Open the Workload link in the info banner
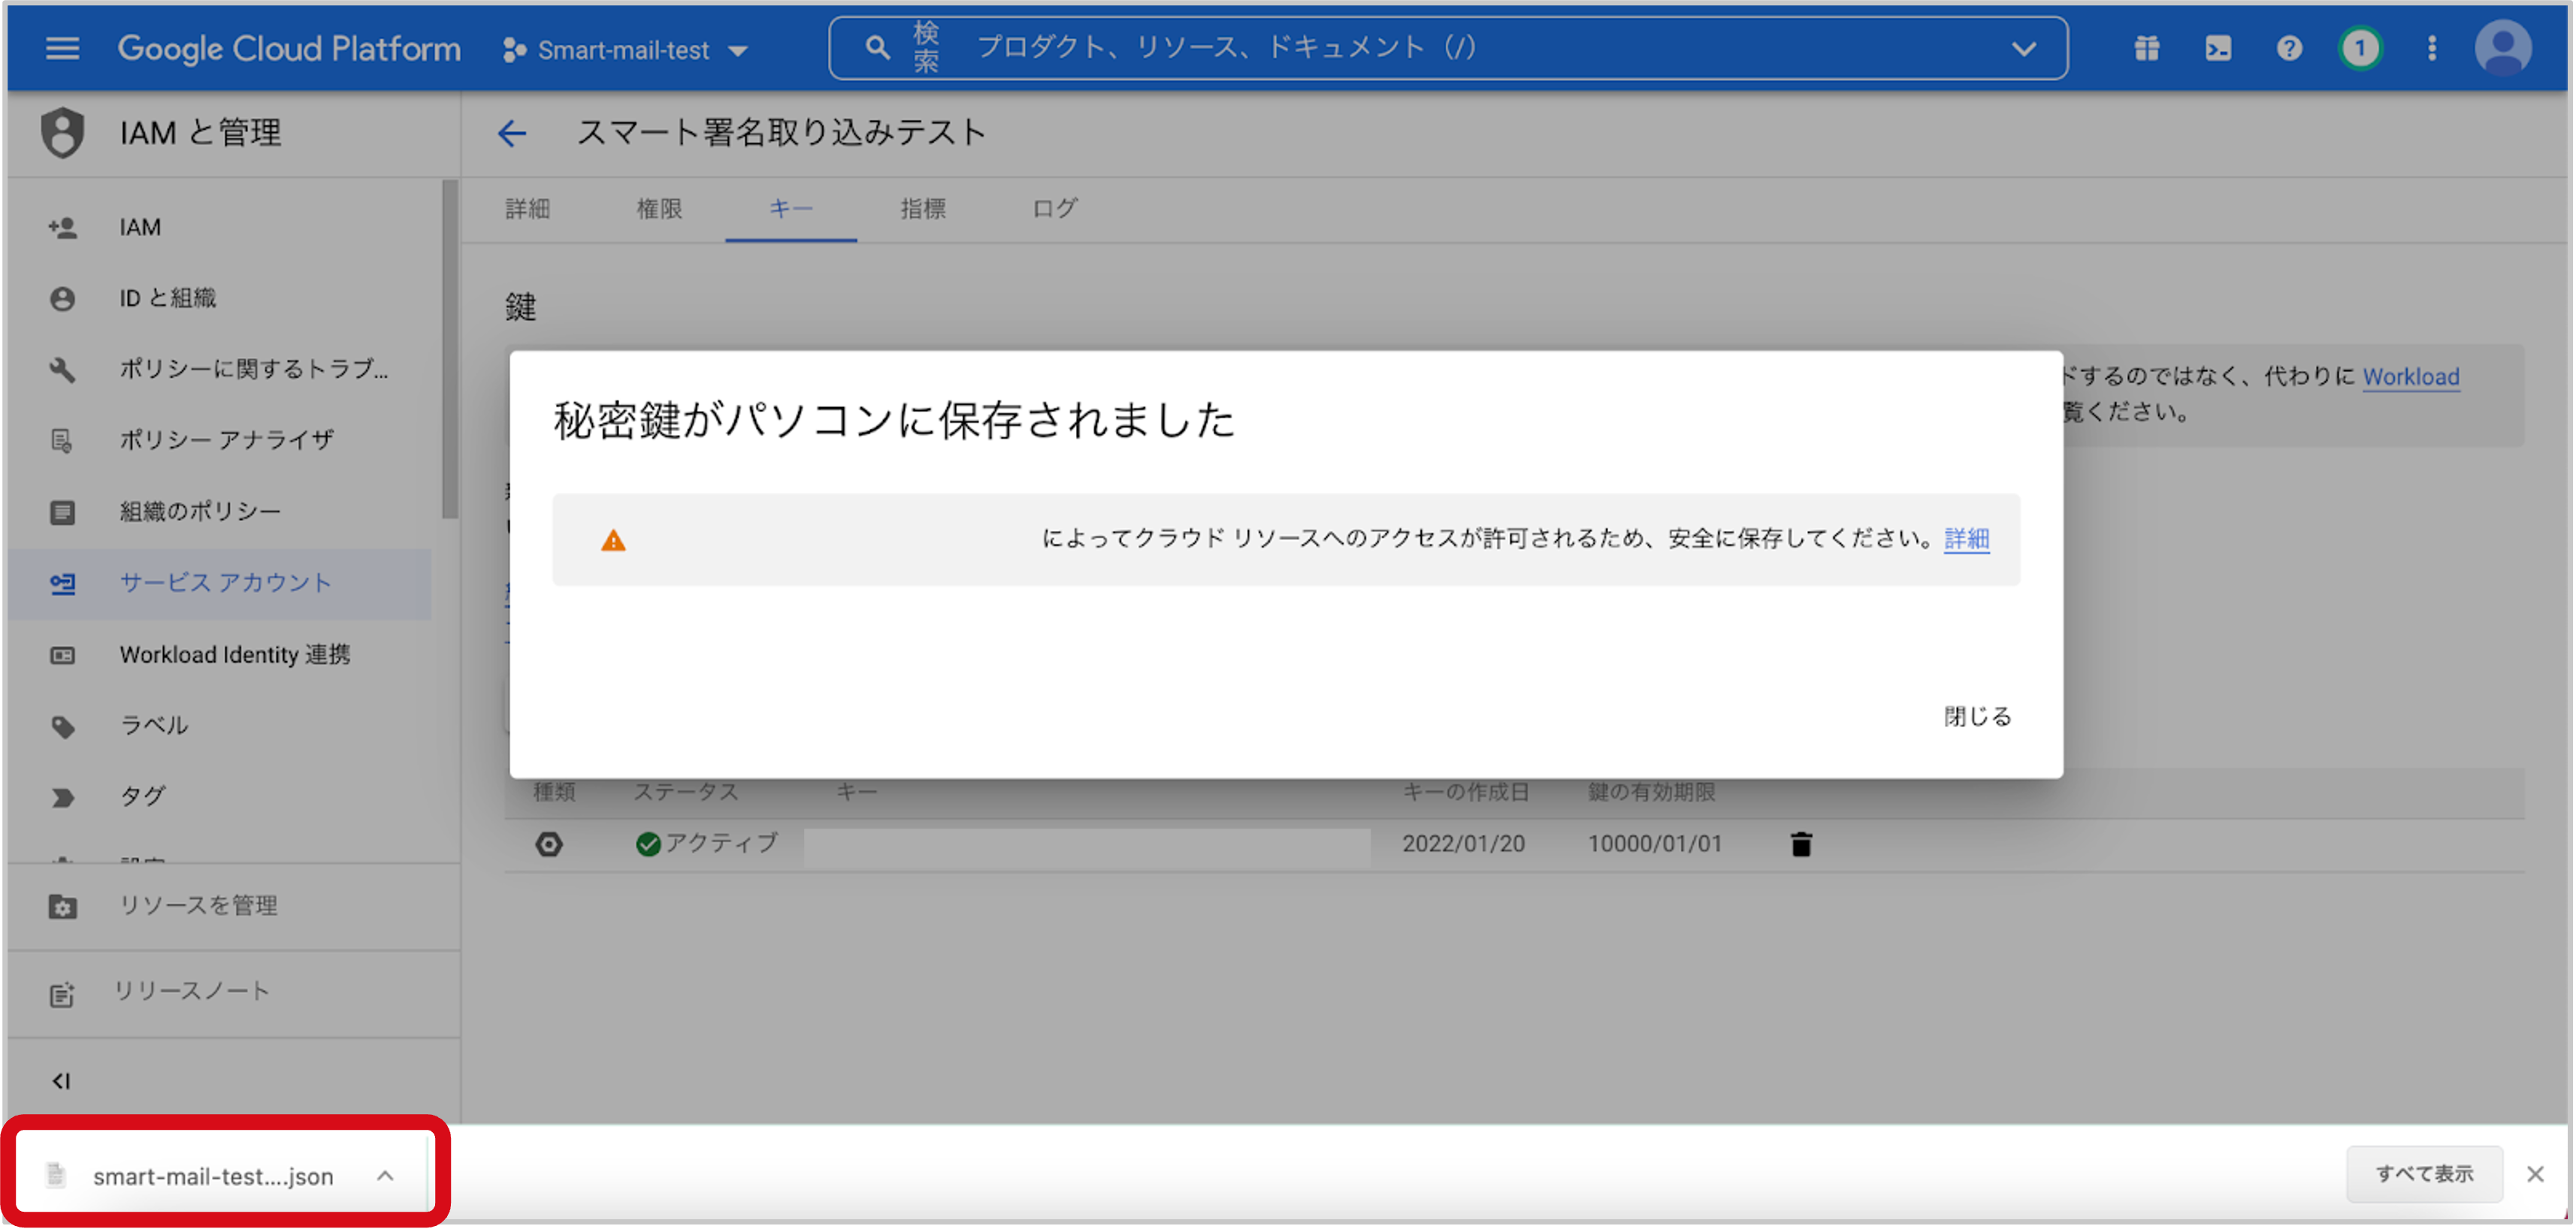 coord(2411,377)
